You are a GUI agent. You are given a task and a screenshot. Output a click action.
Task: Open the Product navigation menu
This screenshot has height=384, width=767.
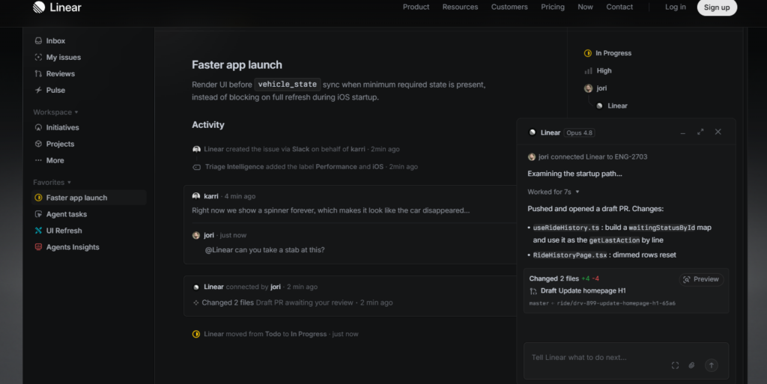(x=416, y=7)
